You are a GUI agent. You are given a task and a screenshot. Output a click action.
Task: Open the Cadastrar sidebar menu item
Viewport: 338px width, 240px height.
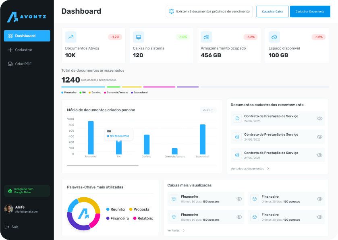[x=23, y=50]
